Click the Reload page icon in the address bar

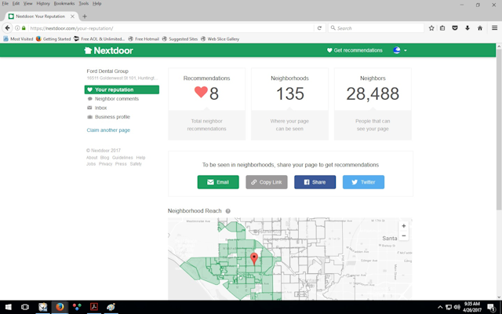tap(319, 28)
